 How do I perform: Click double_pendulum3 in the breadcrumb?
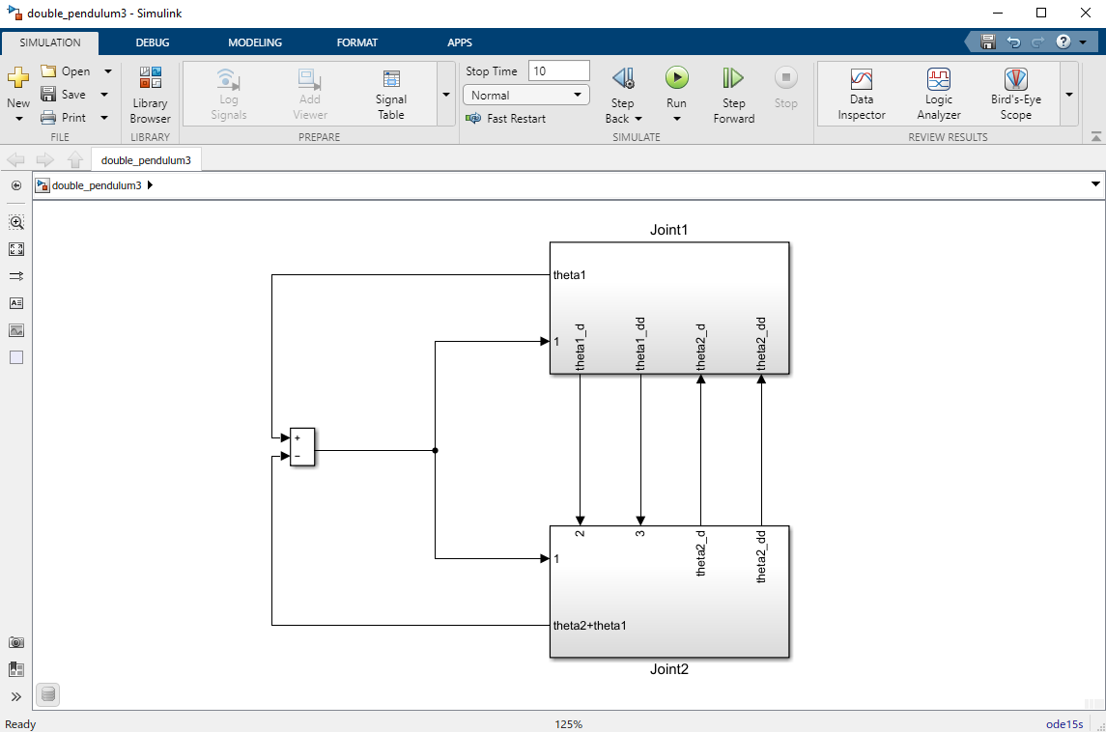(x=97, y=185)
